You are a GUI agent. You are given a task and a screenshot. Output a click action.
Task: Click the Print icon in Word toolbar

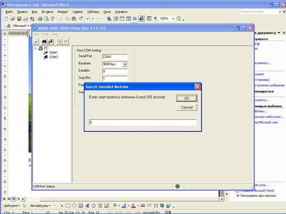click(40, 19)
